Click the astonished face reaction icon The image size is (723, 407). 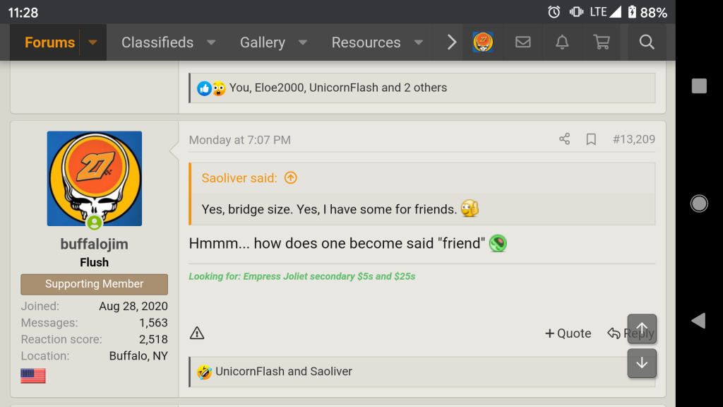(x=219, y=88)
